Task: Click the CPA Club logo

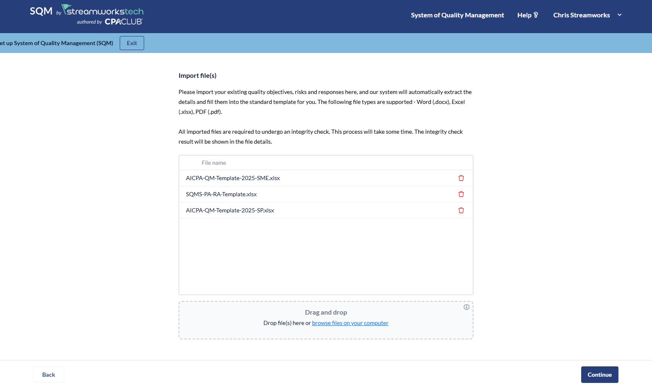Action: (x=123, y=22)
